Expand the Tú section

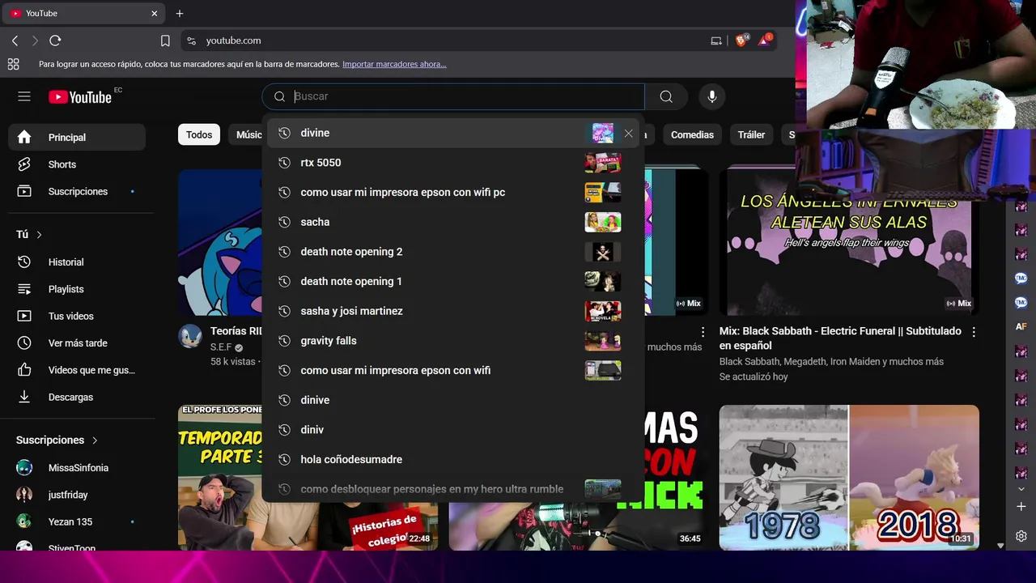point(29,235)
